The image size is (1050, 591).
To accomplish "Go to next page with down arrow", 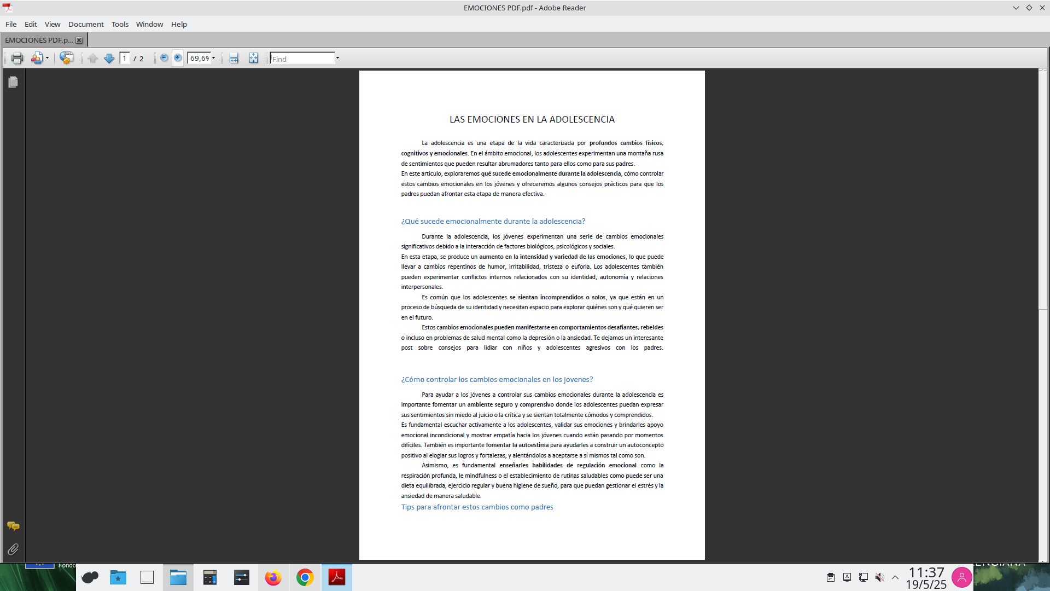I will click(109, 58).
